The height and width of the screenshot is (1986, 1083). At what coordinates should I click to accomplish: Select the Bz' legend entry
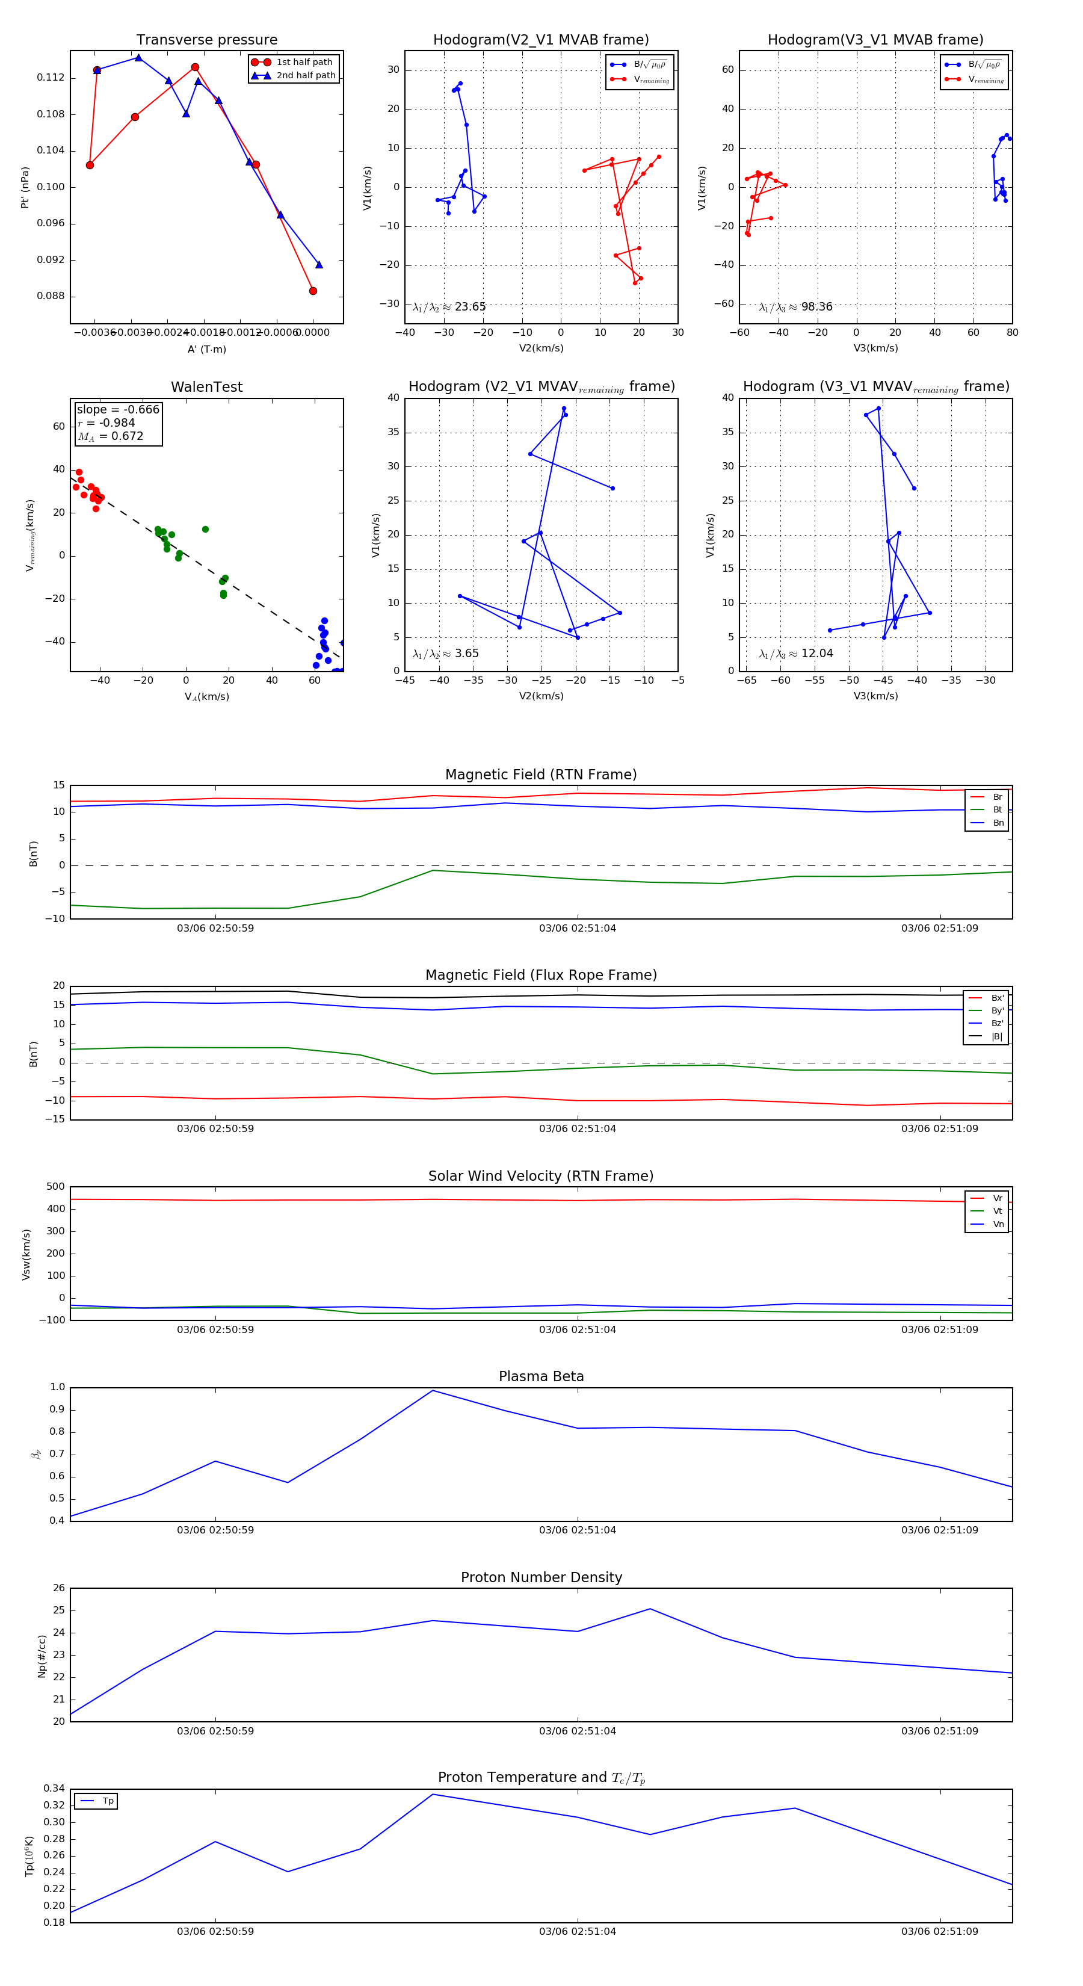pos(987,1024)
